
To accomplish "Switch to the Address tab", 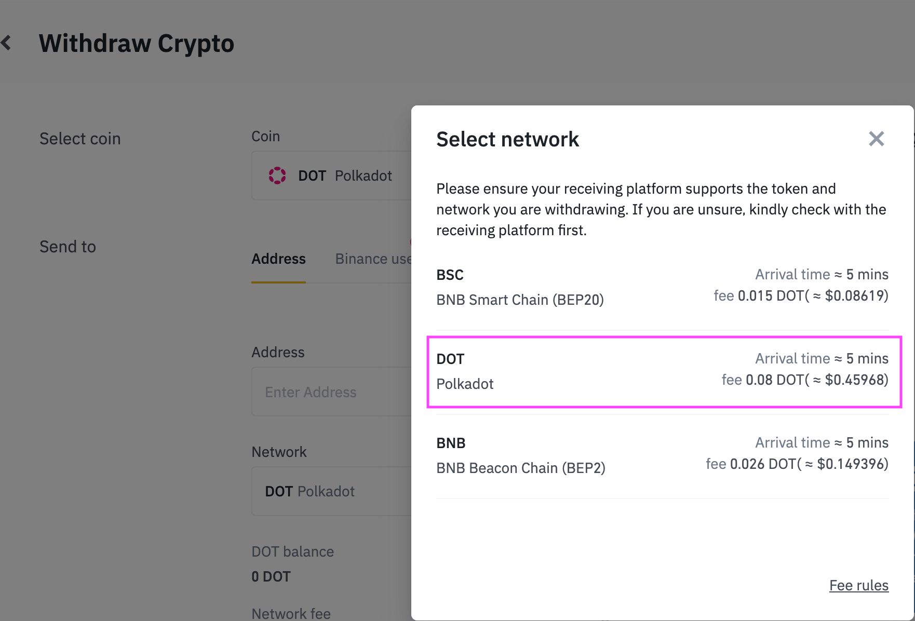I will coord(278,259).
